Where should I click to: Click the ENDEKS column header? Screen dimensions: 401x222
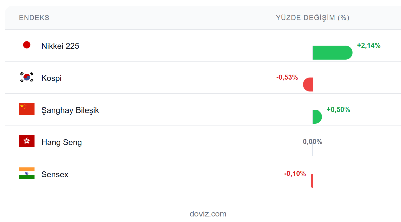pyautogui.click(x=34, y=18)
